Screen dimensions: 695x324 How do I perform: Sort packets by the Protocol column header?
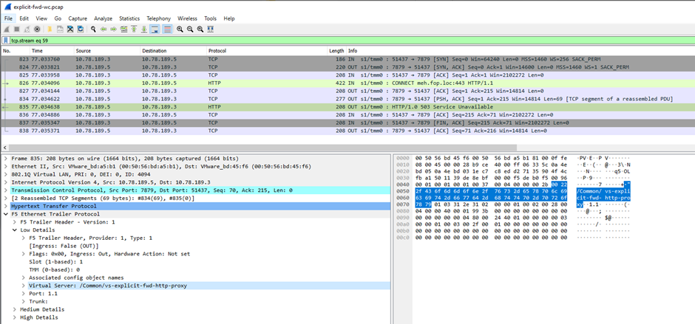(217, 51)
